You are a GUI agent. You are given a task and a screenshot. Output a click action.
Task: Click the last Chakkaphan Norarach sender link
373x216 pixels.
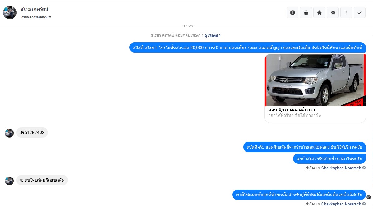pyautogui.click(x=341, y=204)
